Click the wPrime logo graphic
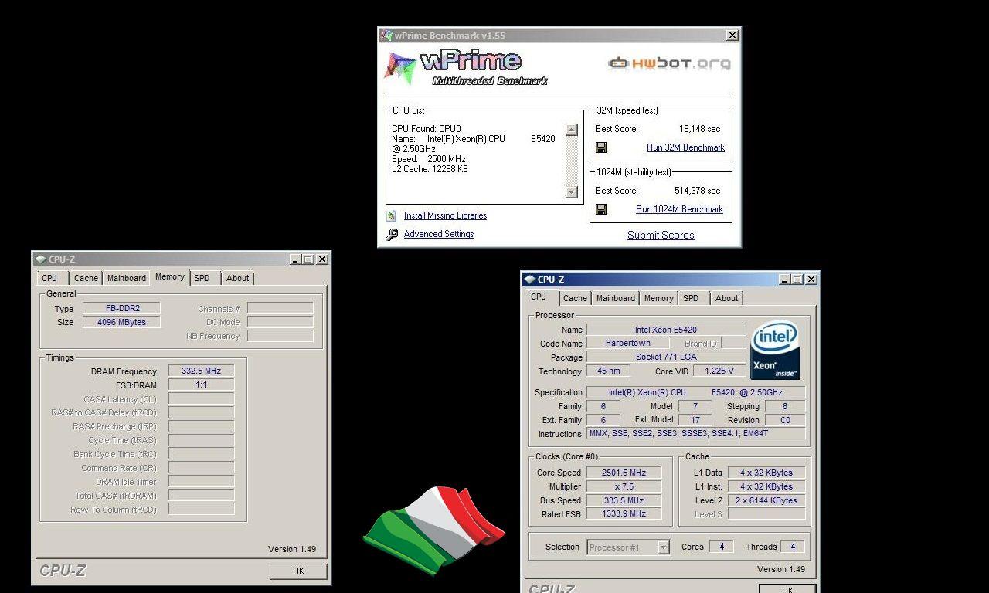 [x=466, y=68]
